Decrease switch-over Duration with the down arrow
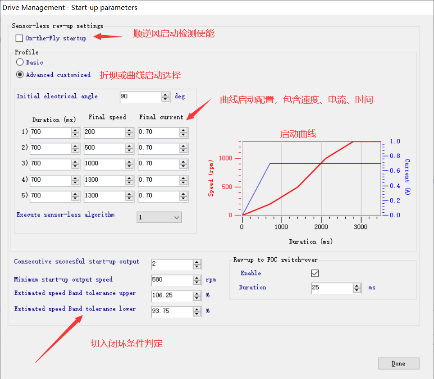434x379 pixels. [x=357, y=290]
